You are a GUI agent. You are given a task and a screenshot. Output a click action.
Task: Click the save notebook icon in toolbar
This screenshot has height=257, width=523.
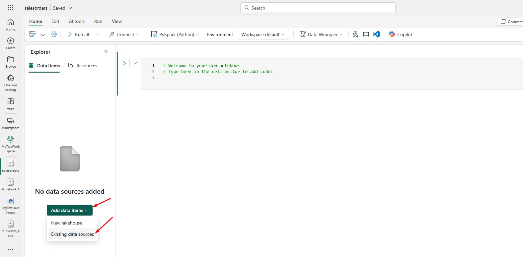tap(33, 34)
